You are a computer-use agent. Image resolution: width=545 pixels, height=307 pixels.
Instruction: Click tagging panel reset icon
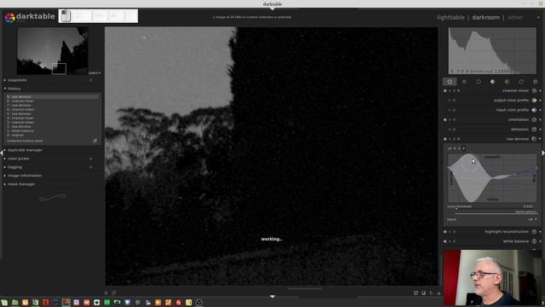click(91, 167)
